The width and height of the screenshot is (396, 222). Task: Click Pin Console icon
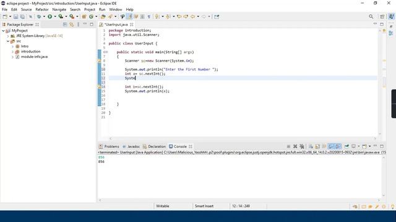[346, 146]
